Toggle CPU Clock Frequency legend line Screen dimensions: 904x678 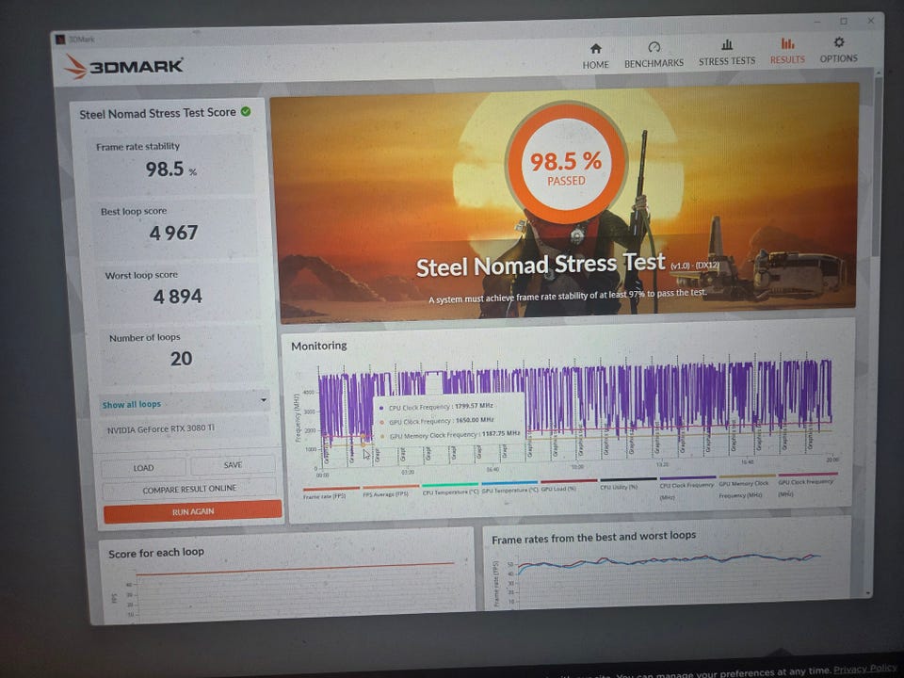pos(687,489)
